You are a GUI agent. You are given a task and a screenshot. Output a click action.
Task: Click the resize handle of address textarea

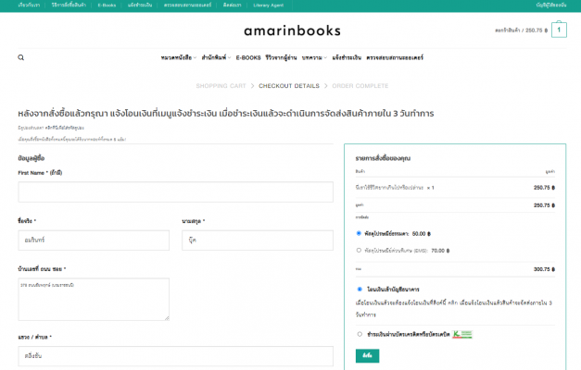(167, 317)
